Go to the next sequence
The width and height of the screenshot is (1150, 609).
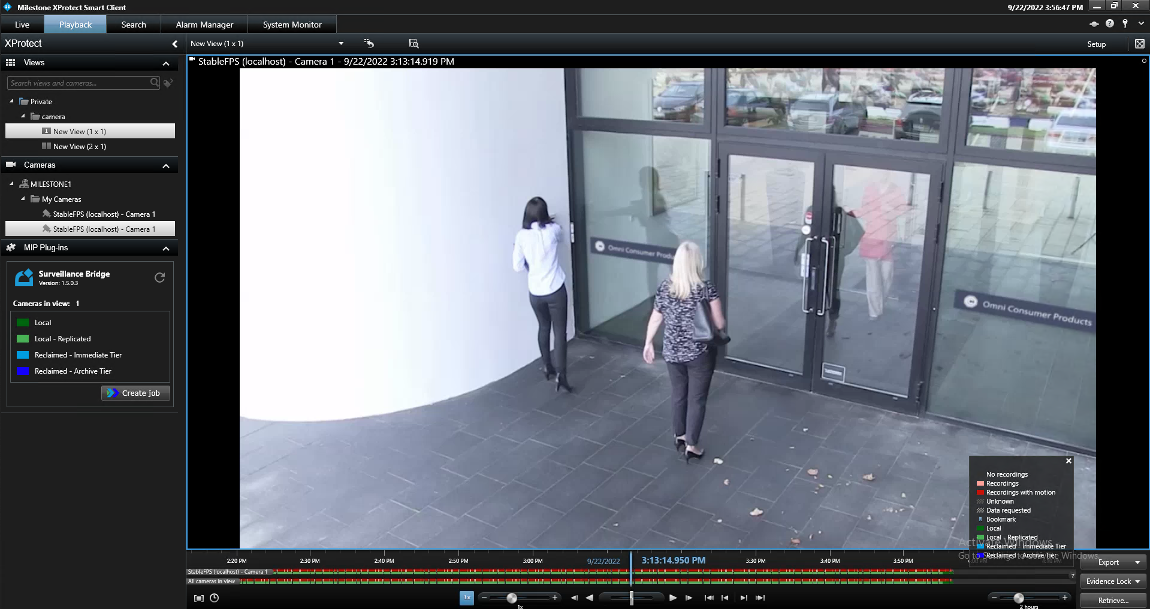744,598
